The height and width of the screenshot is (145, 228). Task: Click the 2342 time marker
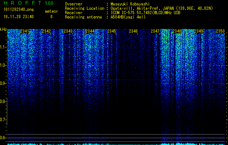coord(46,31)
